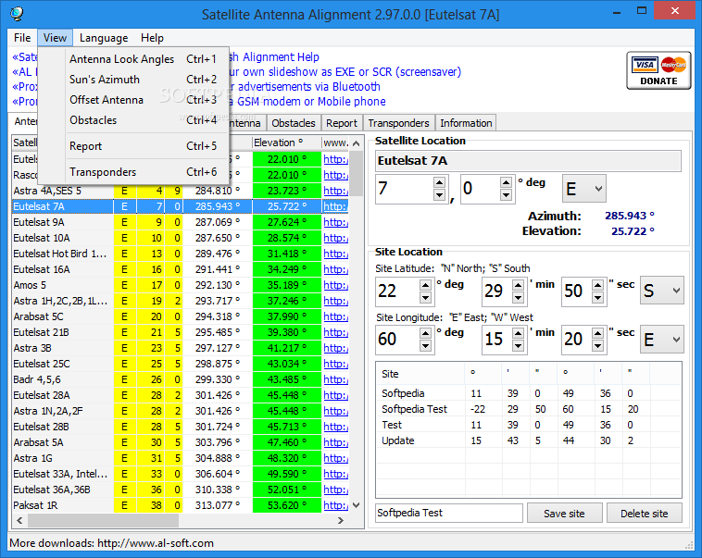Click the site name field containing Softpedia Test
702x558 pixels.
(449, 513)
